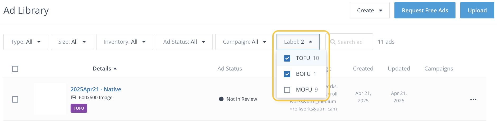Click the Not In Review status dot
This screenshot has width=497, height=121.
click(x=221, y=99)
